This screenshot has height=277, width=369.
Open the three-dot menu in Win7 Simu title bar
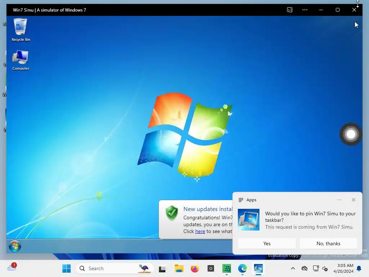[305, 10]
